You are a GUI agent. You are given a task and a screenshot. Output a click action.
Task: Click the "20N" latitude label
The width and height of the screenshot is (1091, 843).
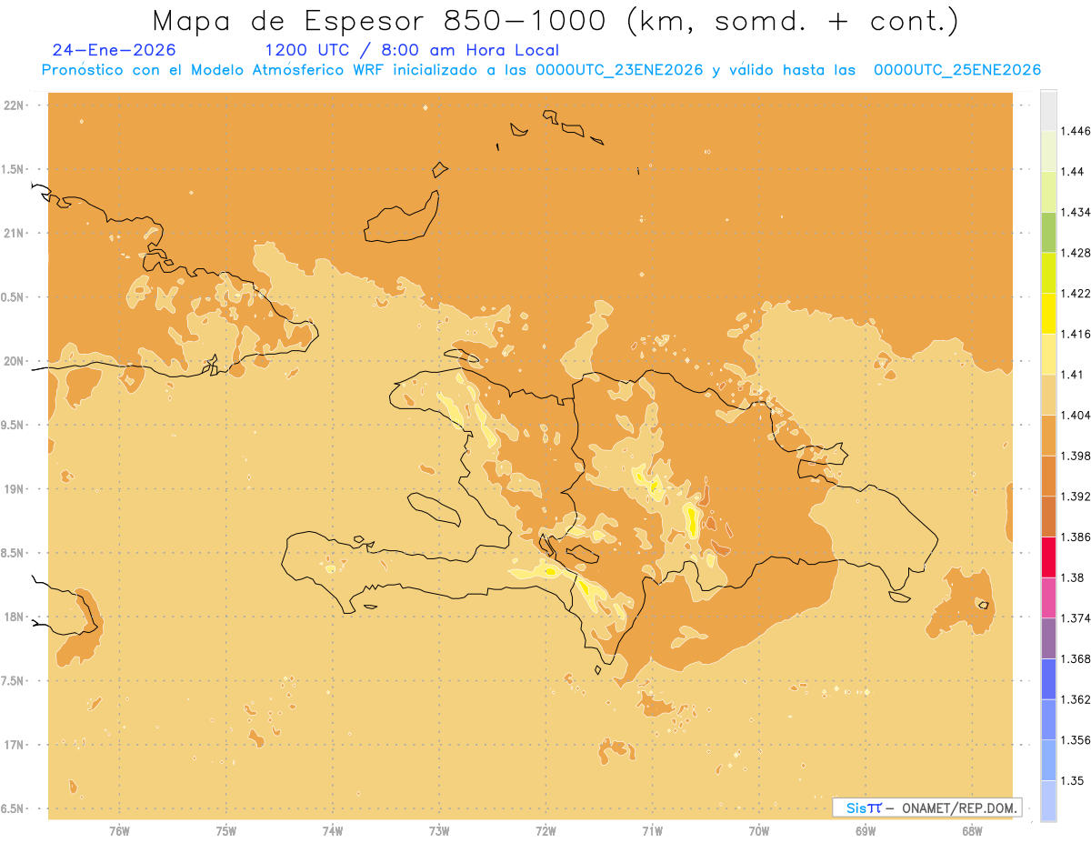click(x=15, y=361)
